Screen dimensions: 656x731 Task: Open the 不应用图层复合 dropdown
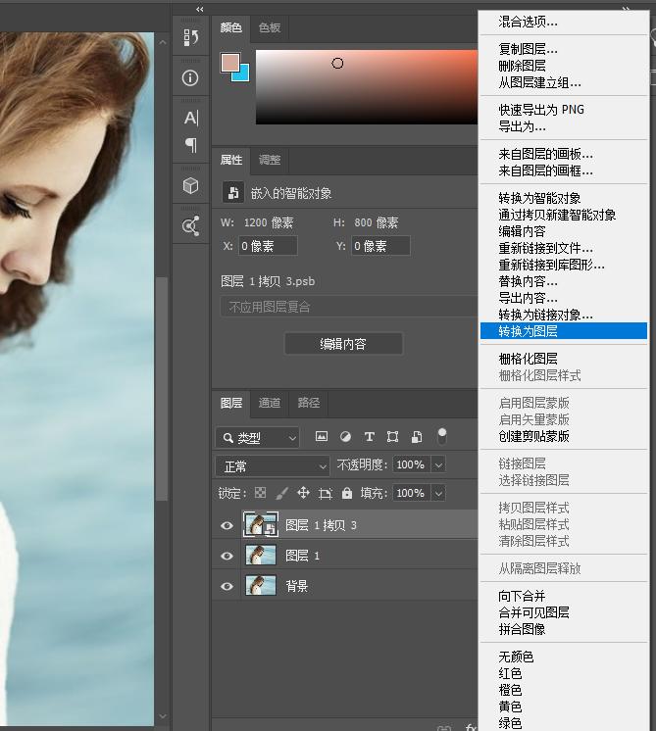pyautogui.click(x=349, y=307)
